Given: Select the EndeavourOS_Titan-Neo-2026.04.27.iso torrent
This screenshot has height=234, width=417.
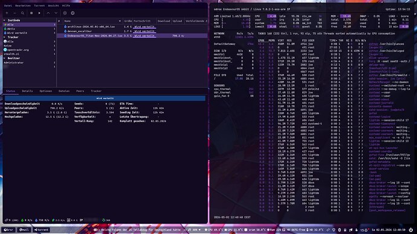Looking at the screenshot, I should pos(132,36).
